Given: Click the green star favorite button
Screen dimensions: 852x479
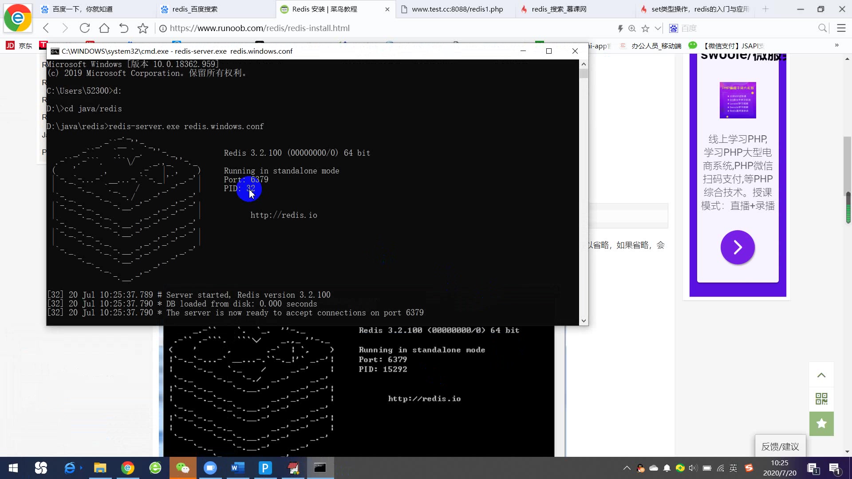Looking at the screenshot, I should pos(821,424).
